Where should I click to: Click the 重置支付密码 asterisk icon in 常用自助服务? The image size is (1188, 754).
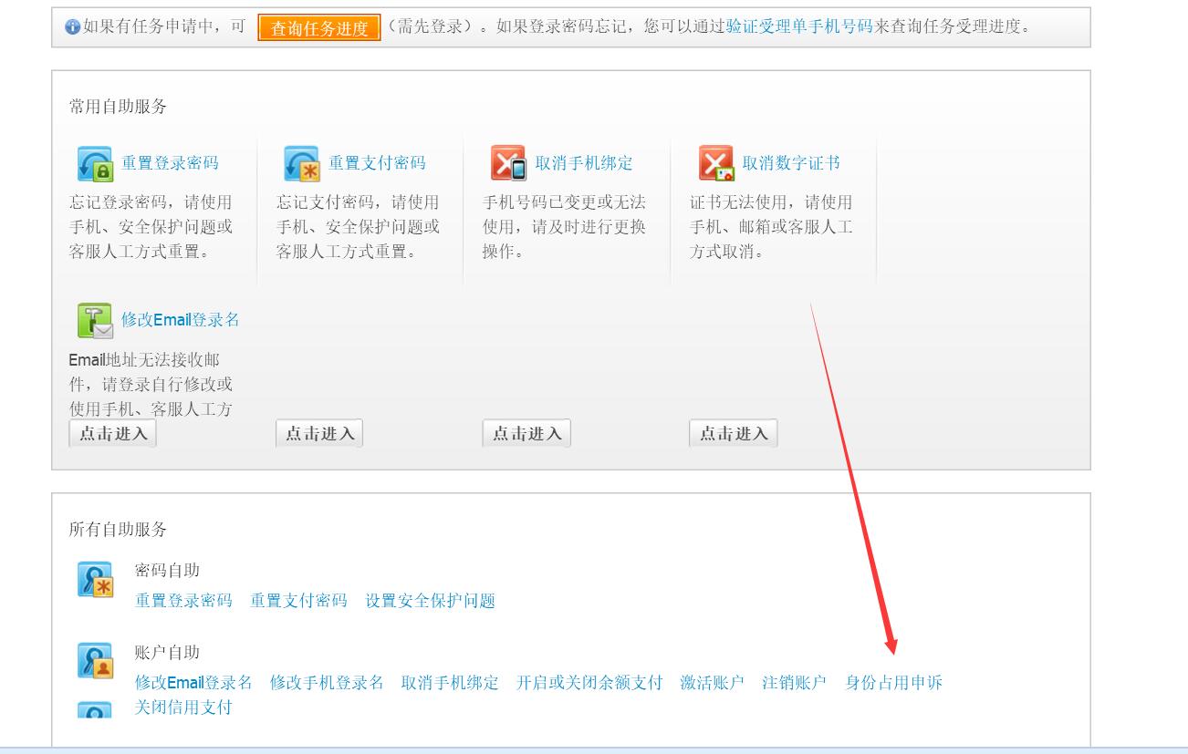302,164
